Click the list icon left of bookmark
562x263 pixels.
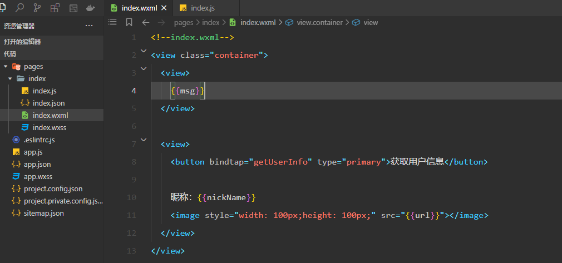pyautogui.click(x=112, y=22)
